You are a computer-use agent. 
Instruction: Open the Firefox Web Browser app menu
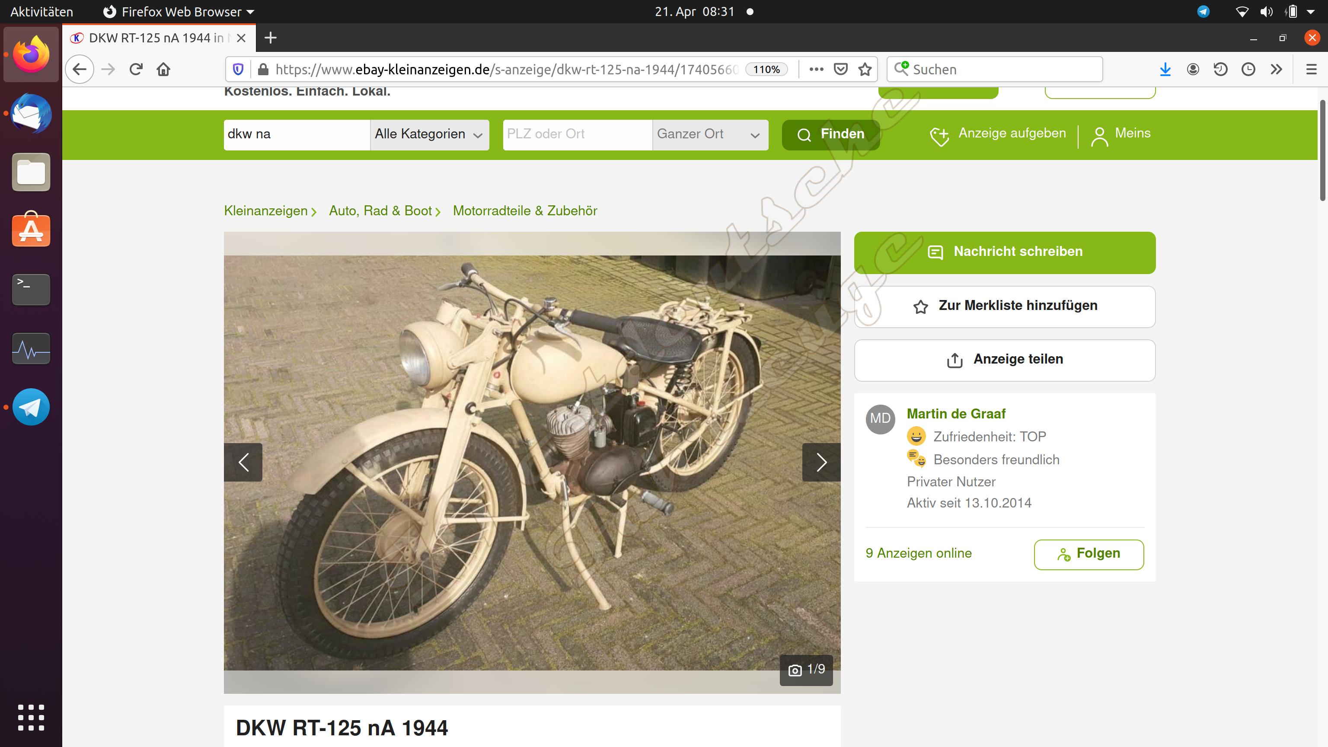pos(179,11)
